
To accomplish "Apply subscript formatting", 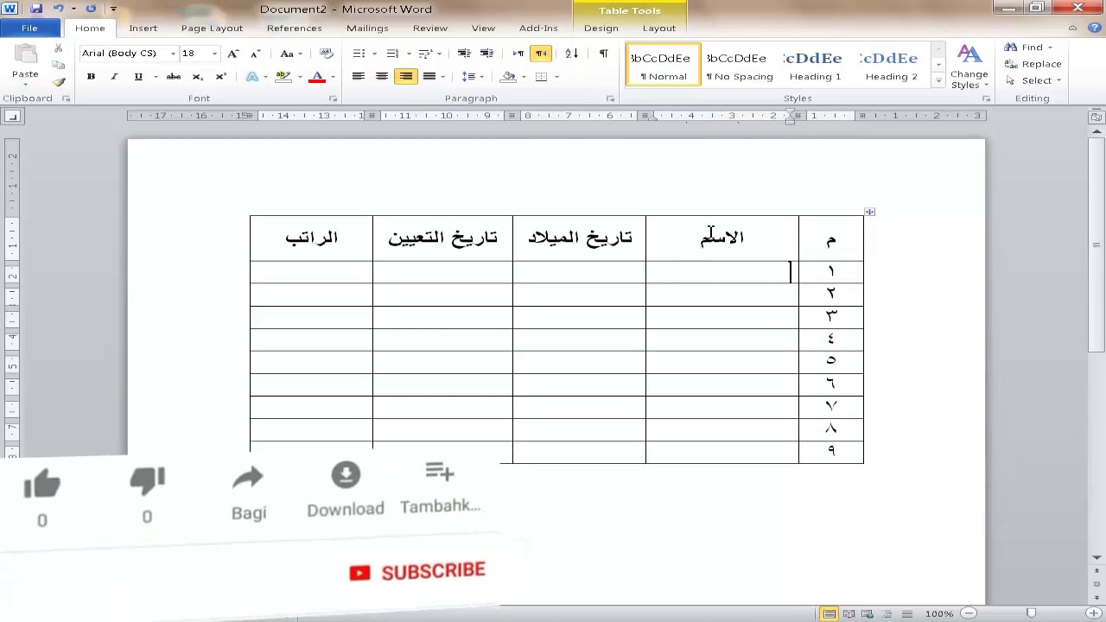I will [198, 77].
